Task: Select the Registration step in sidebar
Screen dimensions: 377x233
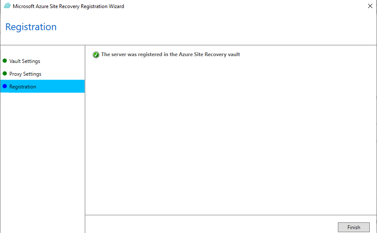Action: pos(43,86)
